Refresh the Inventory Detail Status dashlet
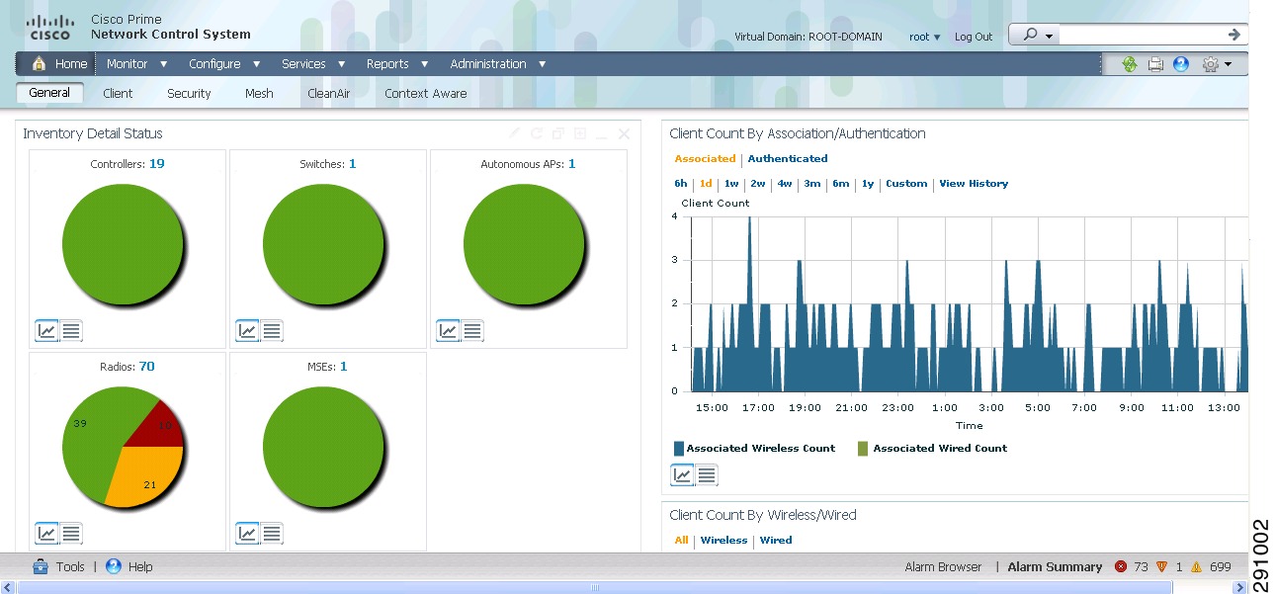 [x=535, y=132]
